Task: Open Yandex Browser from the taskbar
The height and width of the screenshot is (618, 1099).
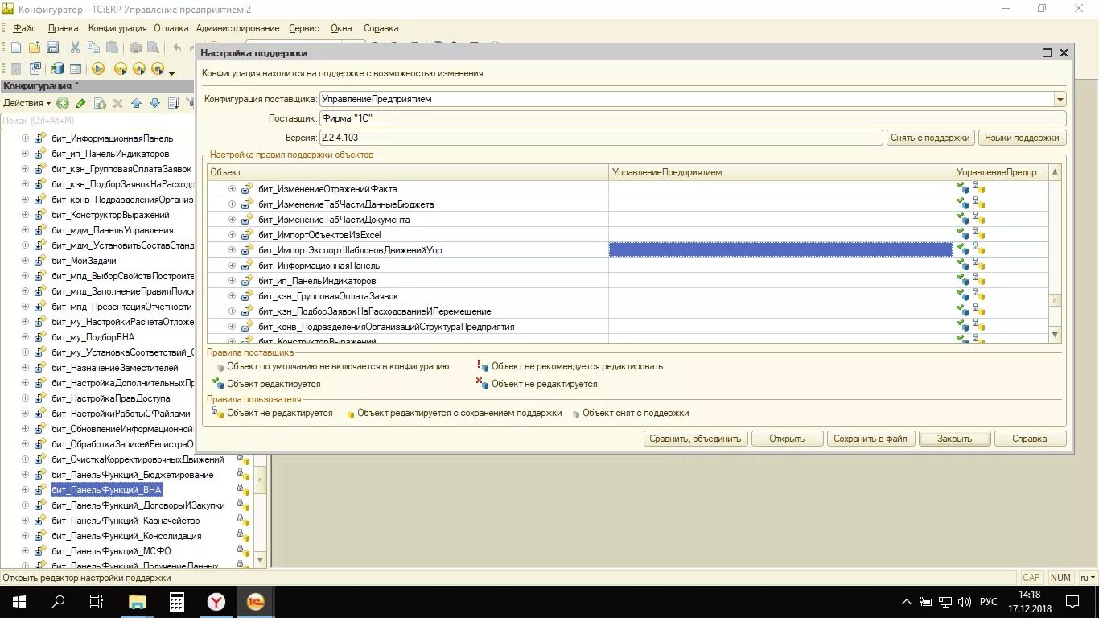Action: coord(216,601)
